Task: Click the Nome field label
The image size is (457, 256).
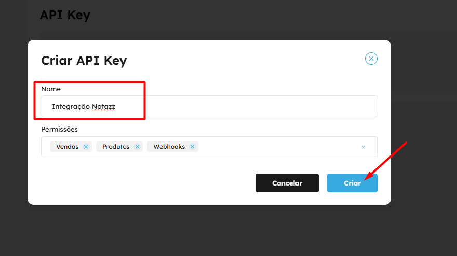Action: [x=51, y=89]
